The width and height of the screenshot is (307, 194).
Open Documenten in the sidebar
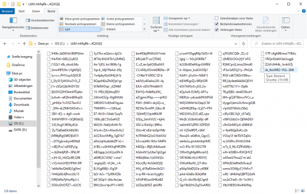[20, 99]
